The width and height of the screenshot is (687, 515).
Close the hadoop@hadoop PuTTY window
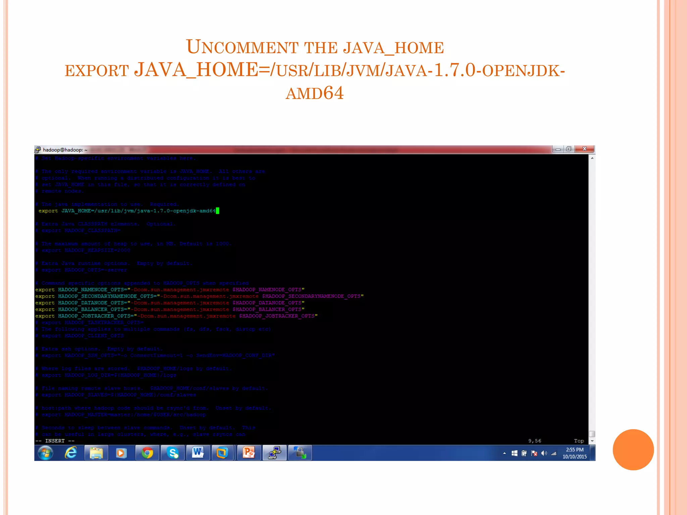pos(584,149)
